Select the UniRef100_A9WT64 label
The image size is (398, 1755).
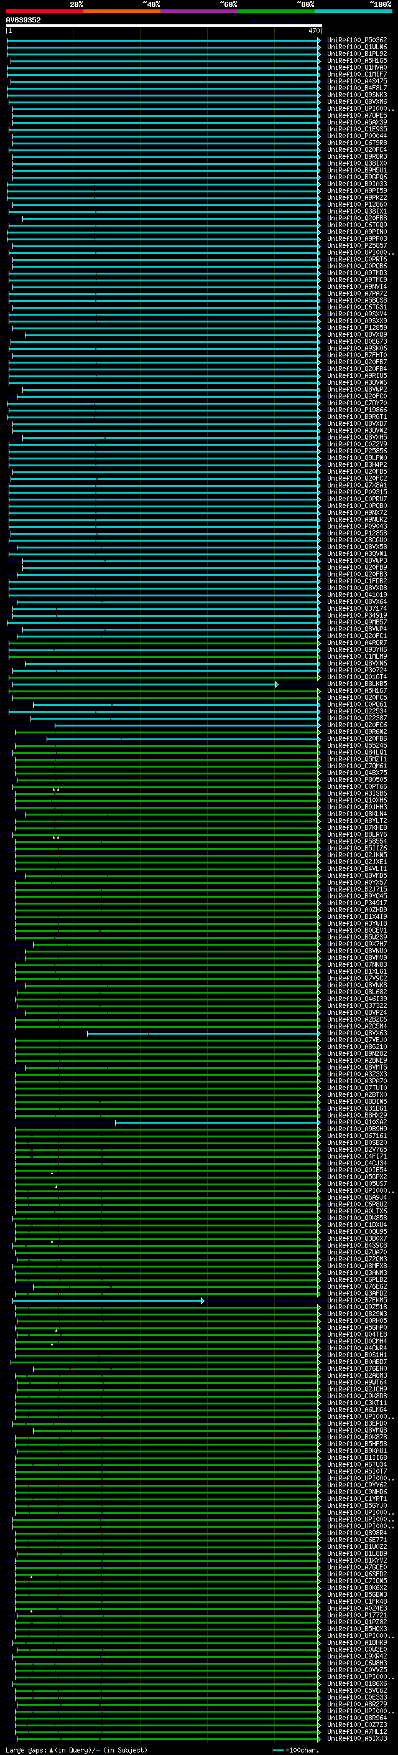point(357,1382)
